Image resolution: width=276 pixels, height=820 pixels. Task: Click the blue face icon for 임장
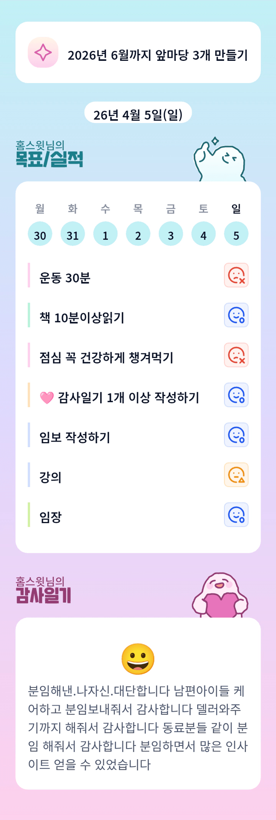click(236, 514)
